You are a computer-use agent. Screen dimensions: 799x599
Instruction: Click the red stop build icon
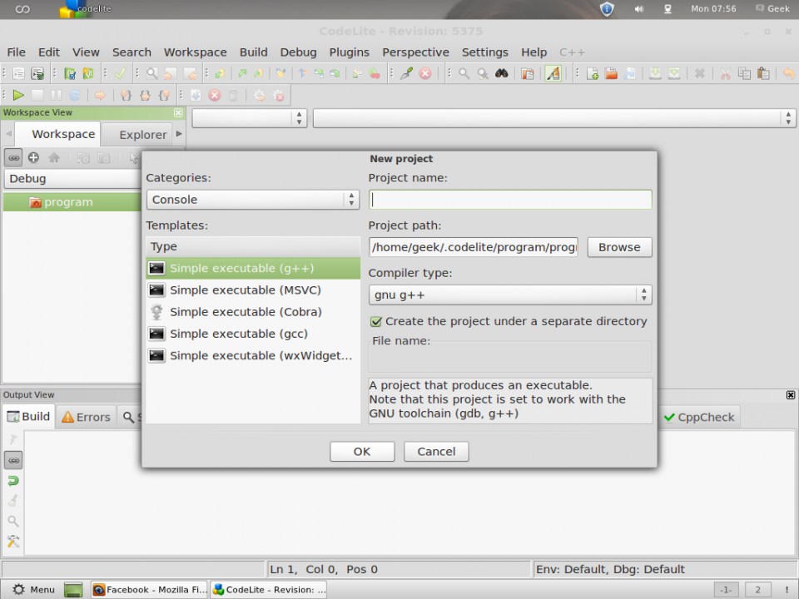425,73
